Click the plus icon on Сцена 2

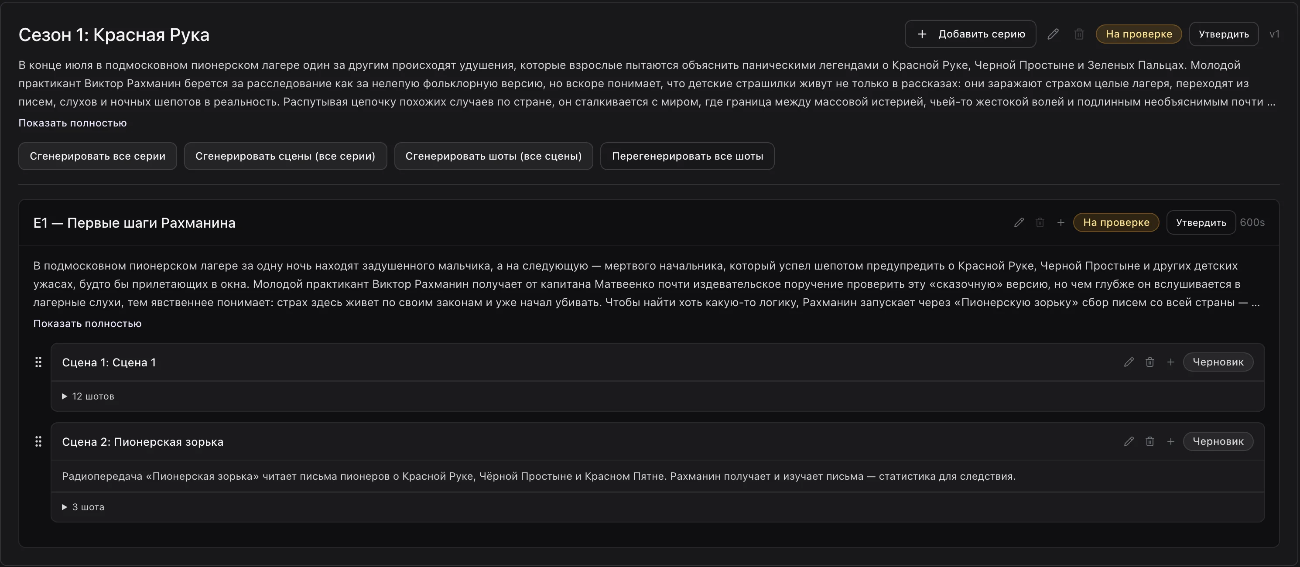click(x=1171, y=441)
